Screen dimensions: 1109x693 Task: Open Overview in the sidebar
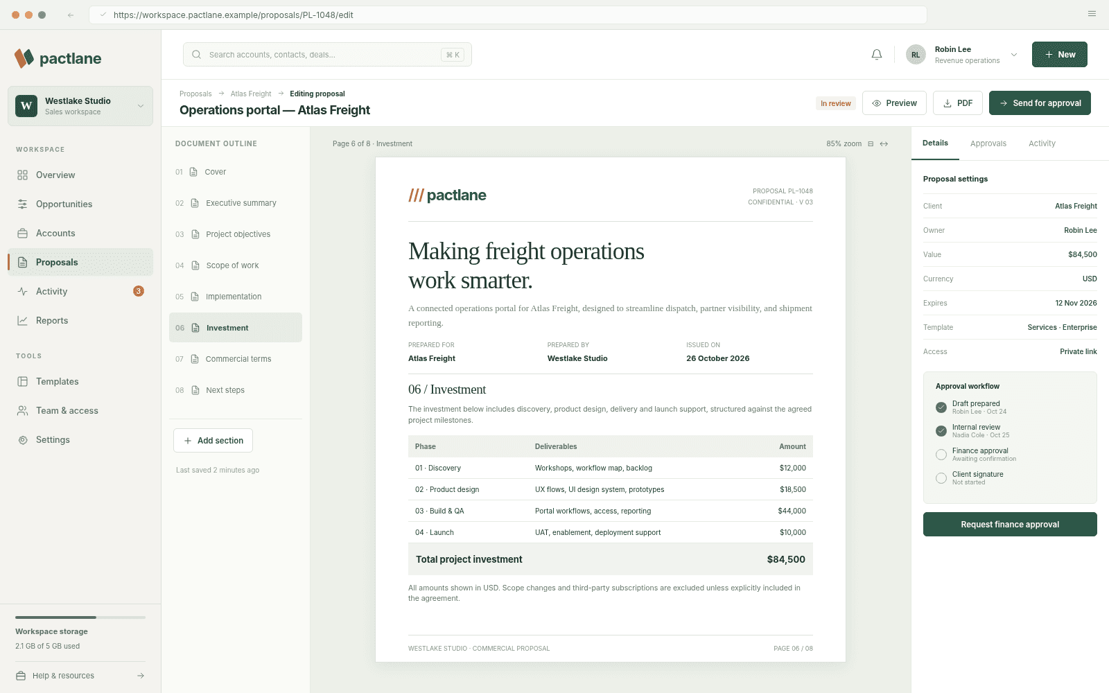coord(80,175)
